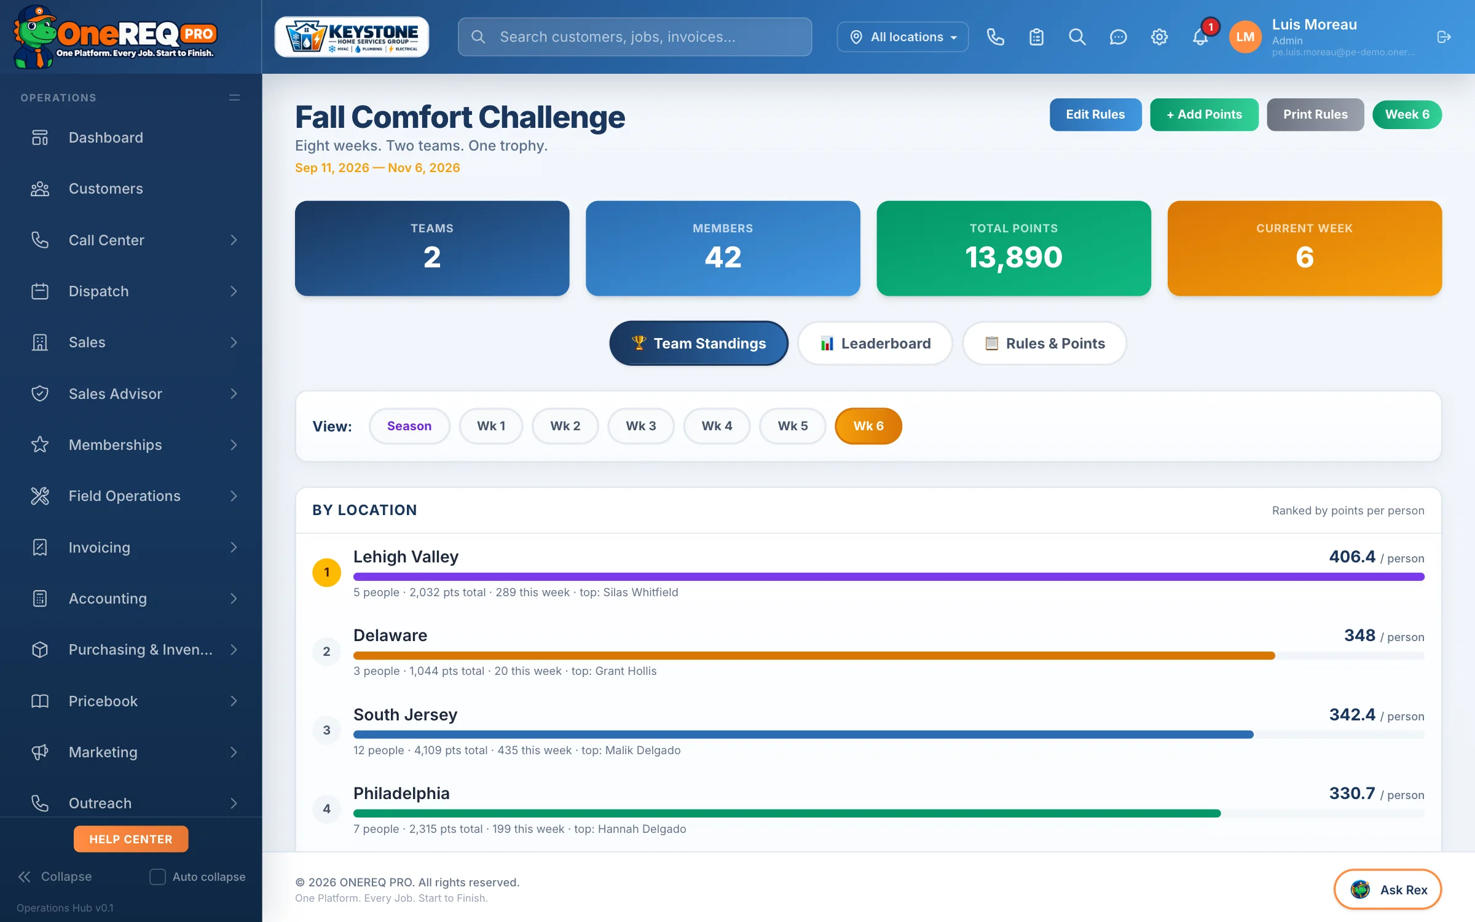Select the Wk 6 view pill
Screen dimensions: 1475x922
(x=868, y=426)
